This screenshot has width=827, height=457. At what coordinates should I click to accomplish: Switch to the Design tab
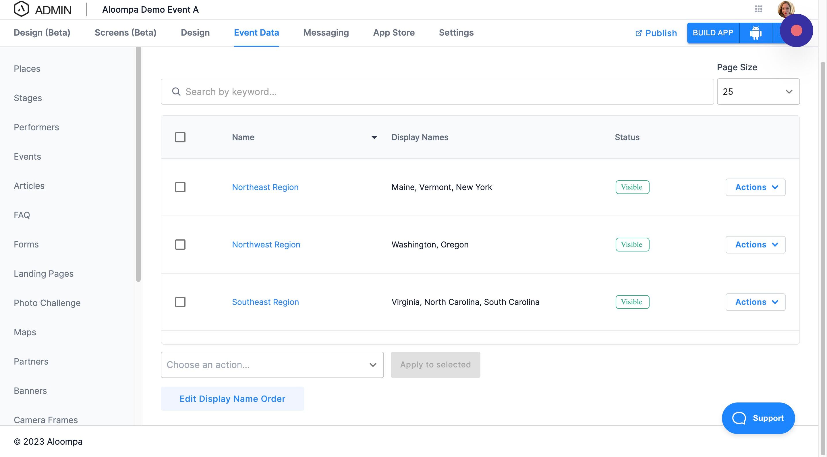(x=195, y=33)
